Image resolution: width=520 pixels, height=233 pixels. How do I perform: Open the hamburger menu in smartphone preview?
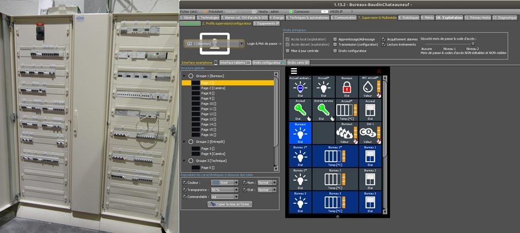coord(294,71)
